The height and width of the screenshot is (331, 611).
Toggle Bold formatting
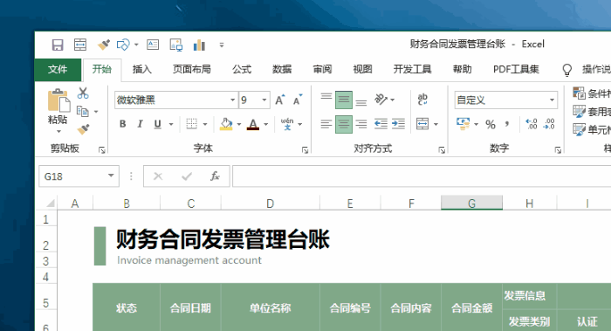point(123,124)
